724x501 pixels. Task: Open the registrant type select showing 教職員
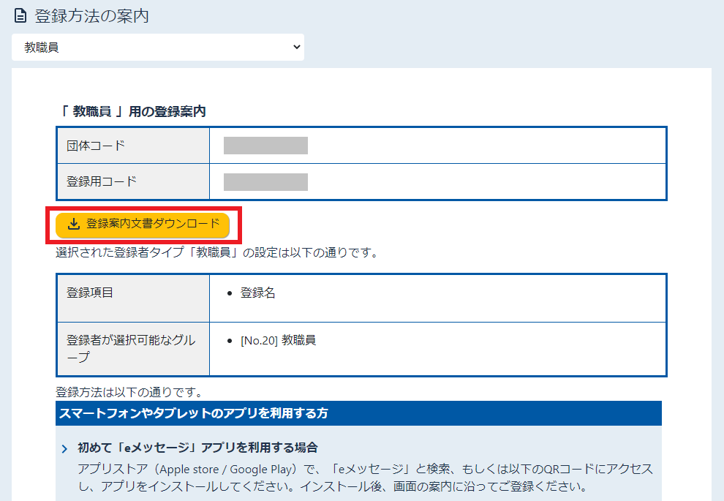click(x=158, y=47)
